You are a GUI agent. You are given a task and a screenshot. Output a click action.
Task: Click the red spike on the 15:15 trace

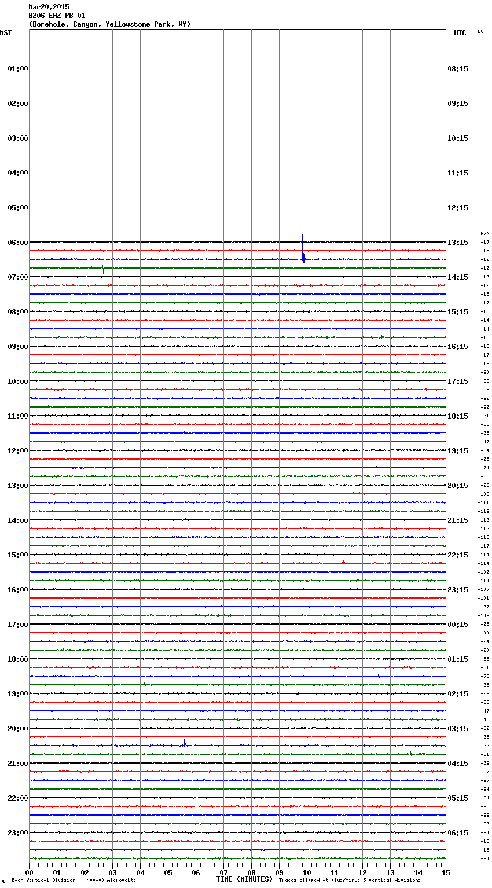click(x=344, y=563)
